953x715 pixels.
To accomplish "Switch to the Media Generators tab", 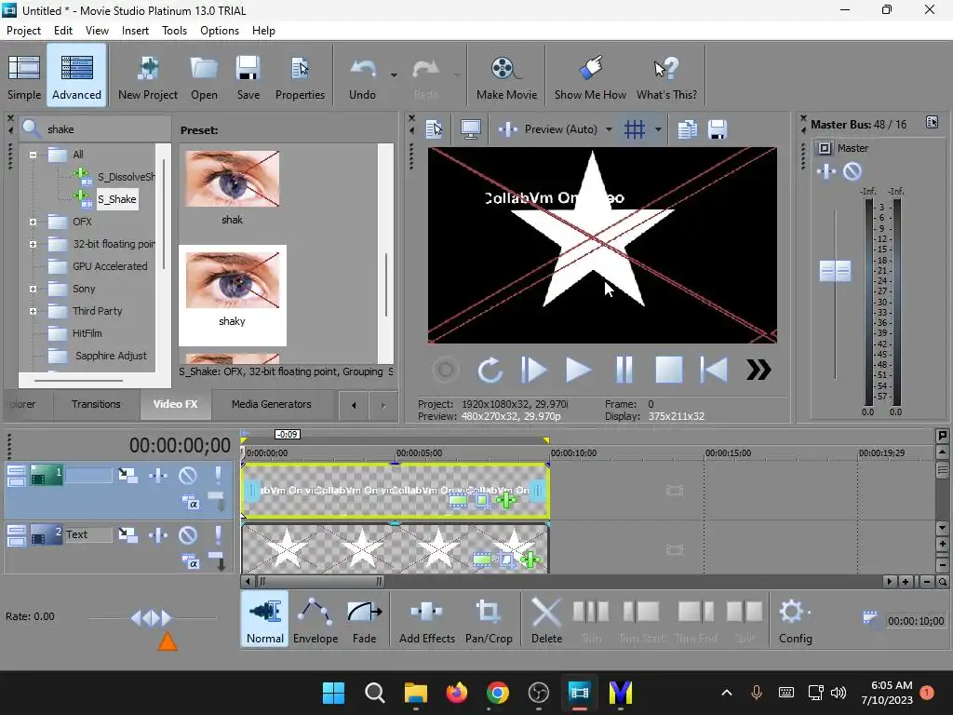I will [x=271, y=404].
